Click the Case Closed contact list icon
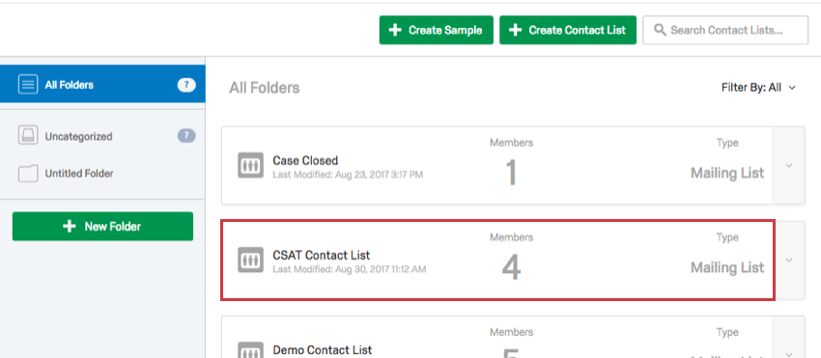The image size is (821, 358). (x=250, y=165)
